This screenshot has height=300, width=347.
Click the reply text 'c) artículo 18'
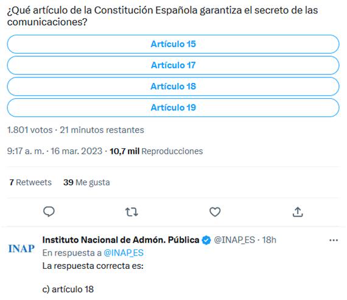[68, 289]
